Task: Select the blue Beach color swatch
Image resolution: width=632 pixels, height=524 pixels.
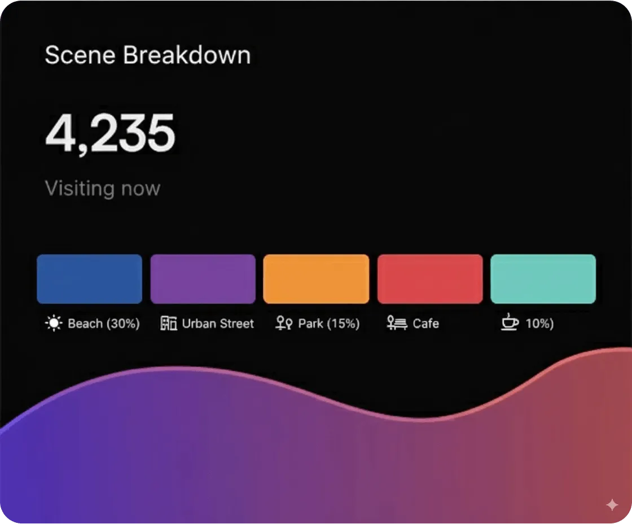Action: click(x=89, y=278)
